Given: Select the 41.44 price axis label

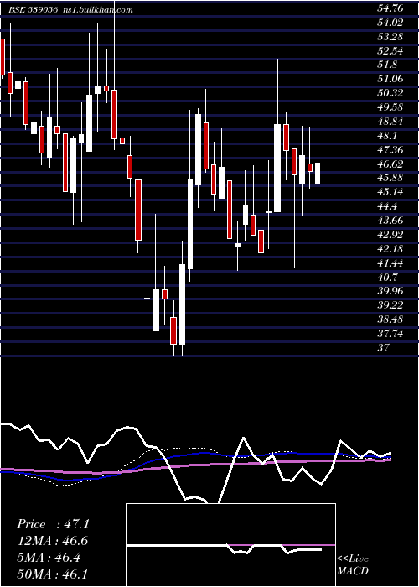Looking at the screenshot, I should coord(391,263).
